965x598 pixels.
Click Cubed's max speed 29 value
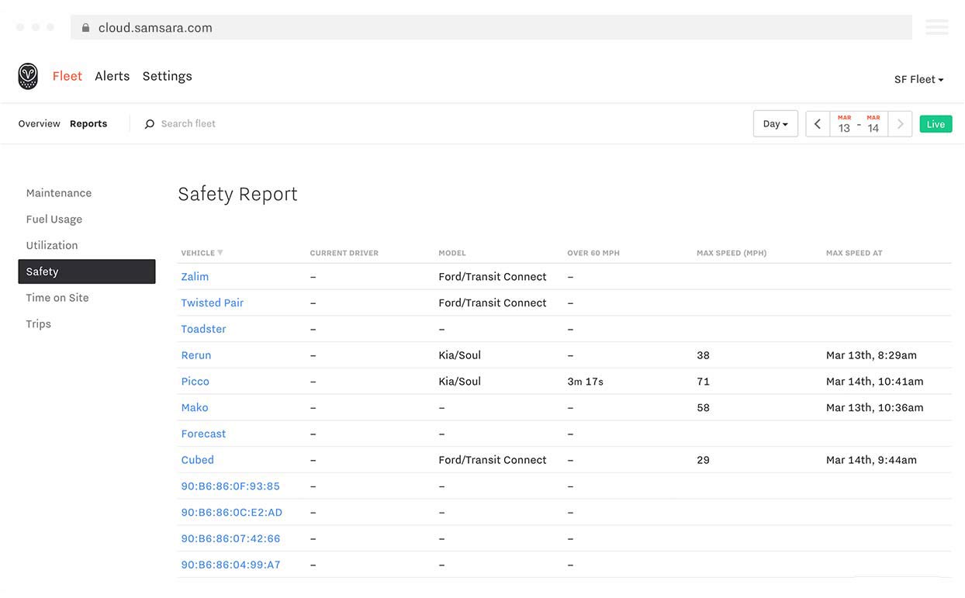pos(703,460)
